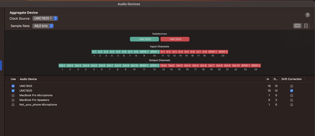The width and height of the screenshot is (315, 136).
Task: Select the highlighted blue item in left sidebar
Action: click(1, 65)
